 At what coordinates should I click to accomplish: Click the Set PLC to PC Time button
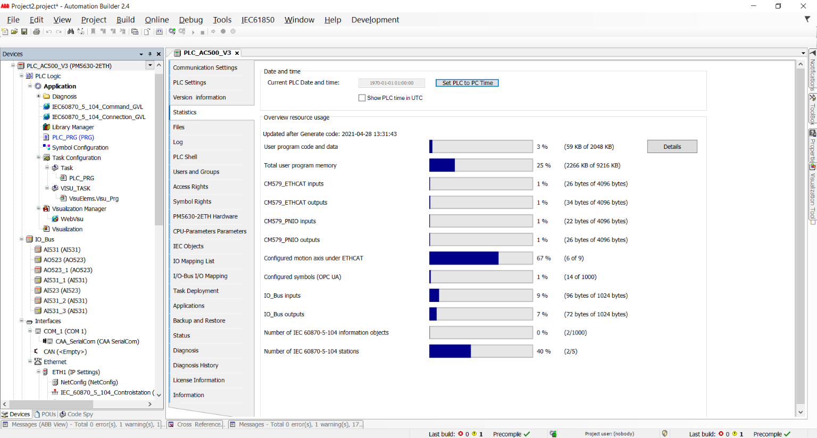[x=466, y=83]
